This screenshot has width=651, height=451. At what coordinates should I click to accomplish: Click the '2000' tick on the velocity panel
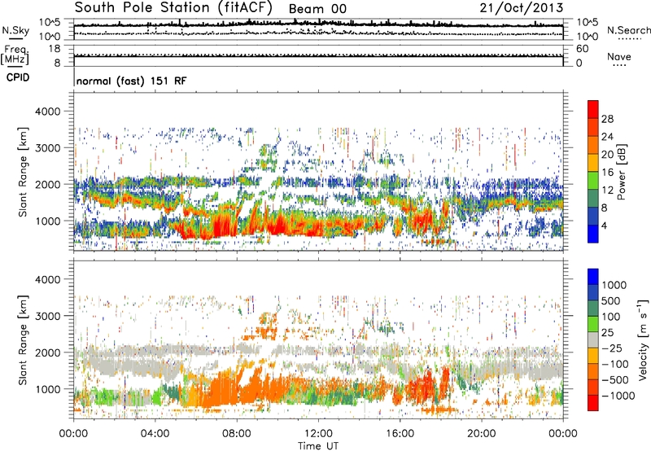pyautogui.click(x=48, y=352)
